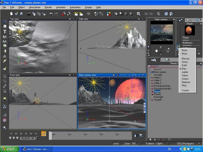Click the New file icon in toolbar
Screen dimensions: 203x152
point(12,14)
